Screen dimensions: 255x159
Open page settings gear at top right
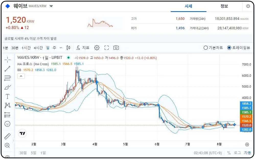tap(248, 6)
